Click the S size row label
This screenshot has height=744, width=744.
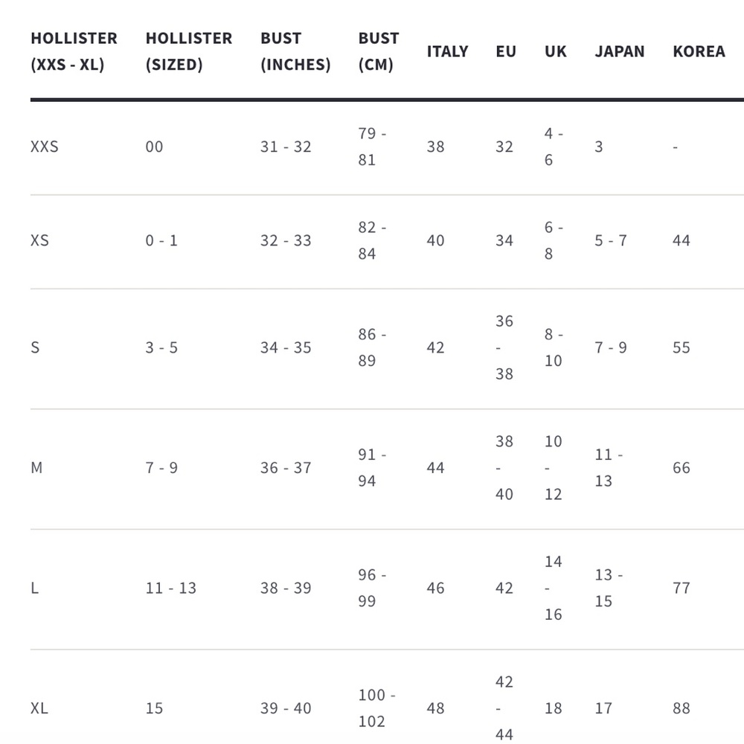tap(35, 347)
